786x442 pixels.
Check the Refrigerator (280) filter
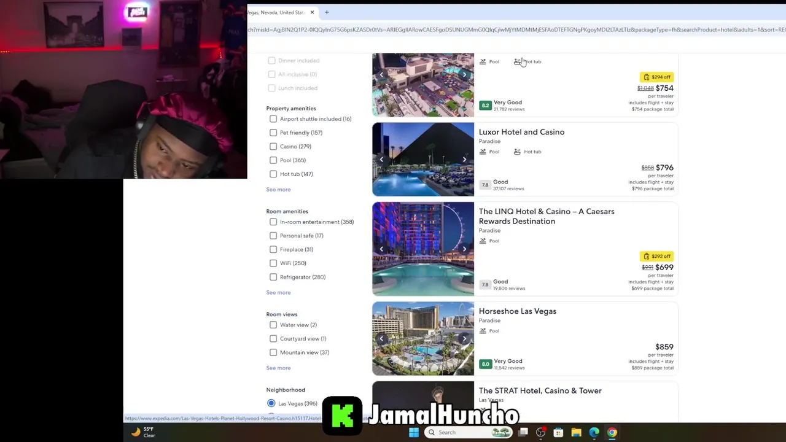273,277
